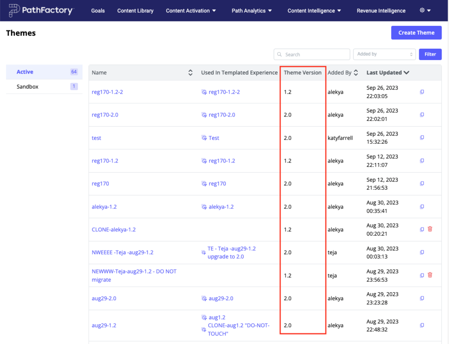Open the reg170-2.0 theme link
449x344 pixels.
105,114
